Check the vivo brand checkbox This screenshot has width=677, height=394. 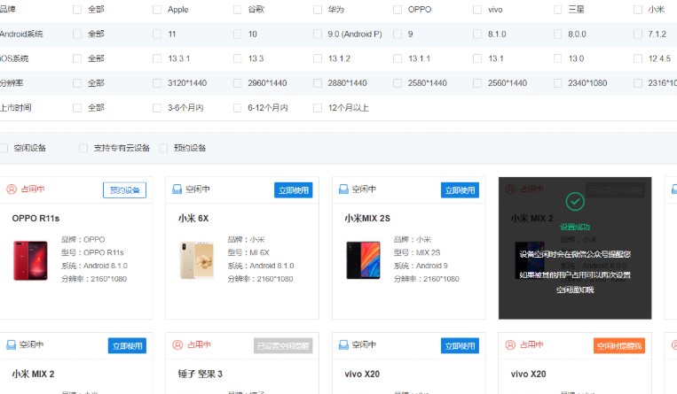(477, 10)
